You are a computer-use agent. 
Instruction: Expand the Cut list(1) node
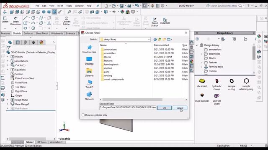(x=8, y=65)
